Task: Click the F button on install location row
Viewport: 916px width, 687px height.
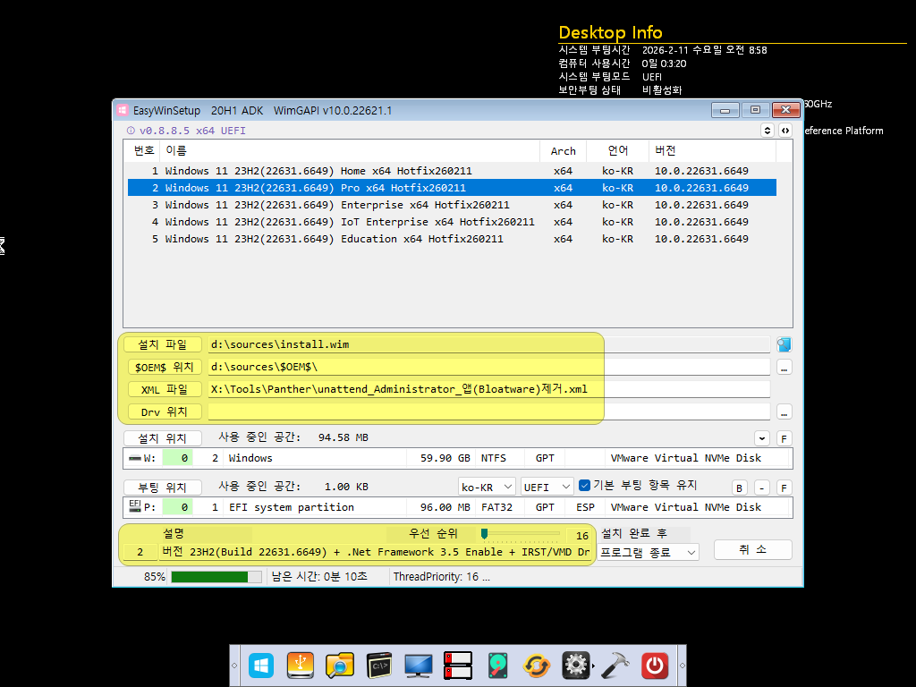Action: pyautogui.click(x=784, y=438)
